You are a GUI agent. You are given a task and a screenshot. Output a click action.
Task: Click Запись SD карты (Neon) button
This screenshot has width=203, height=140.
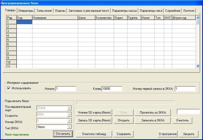click(x=94, y=120)
